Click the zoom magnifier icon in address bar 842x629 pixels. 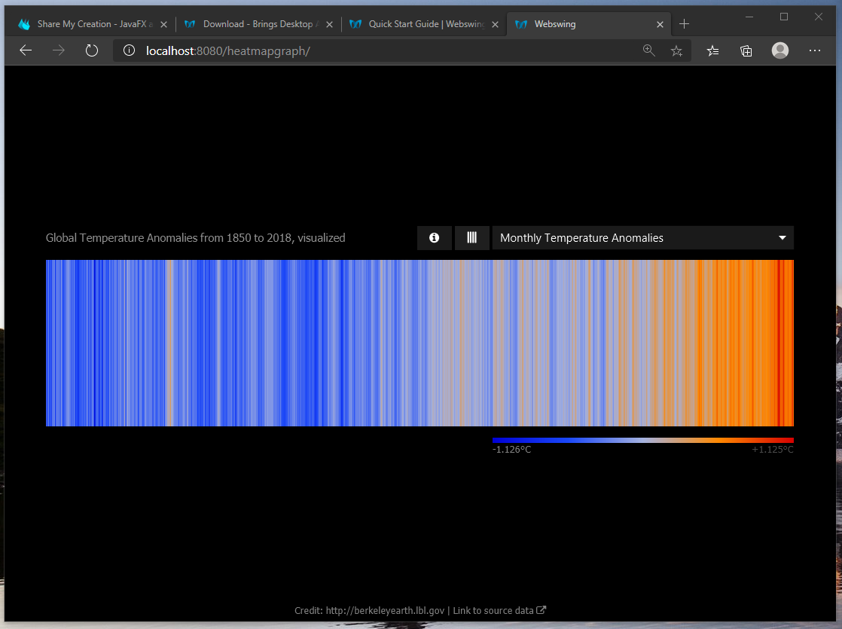[648, 50]
